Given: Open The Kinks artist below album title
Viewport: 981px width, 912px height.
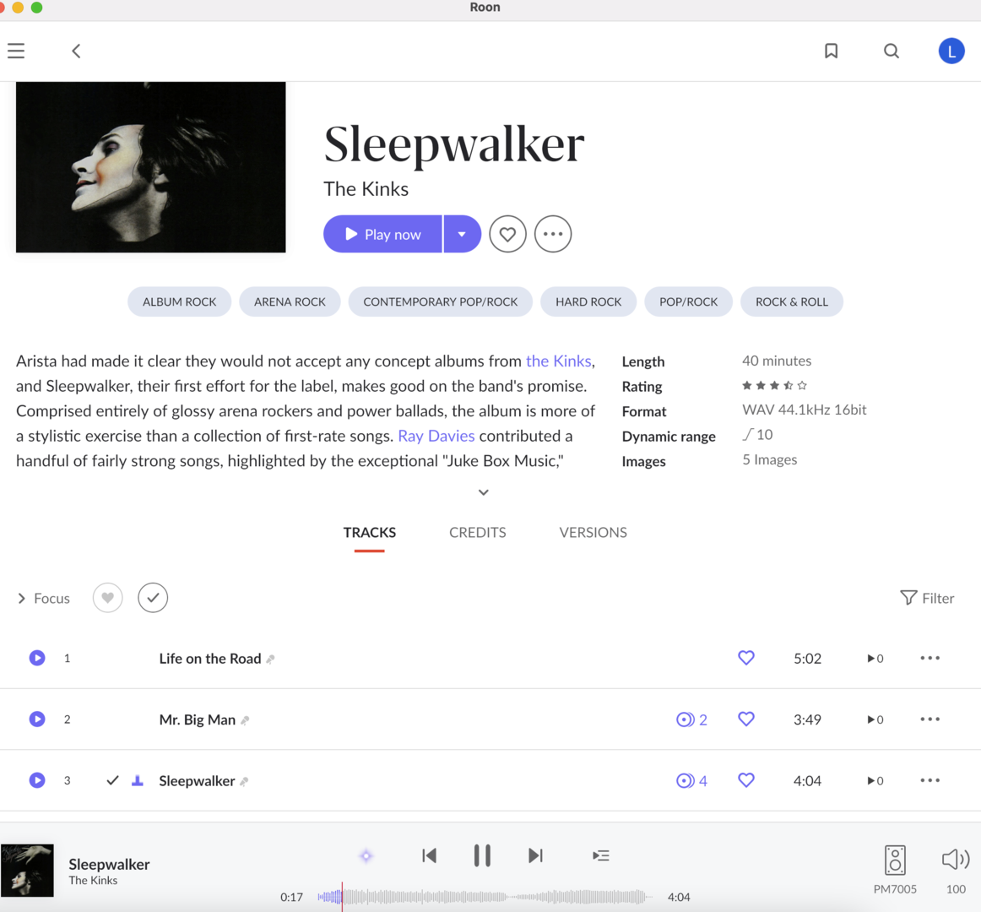Looking at the screenshot, I should [x=366, y=189].
